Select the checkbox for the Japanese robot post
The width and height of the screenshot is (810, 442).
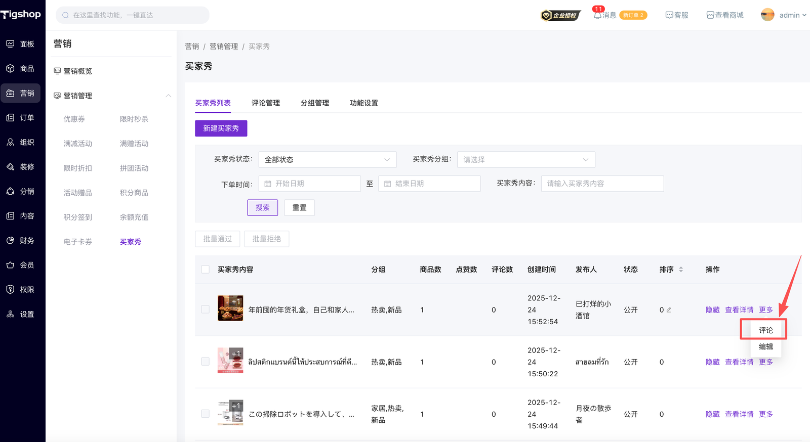pyautogui.click(x=206, y=414)
